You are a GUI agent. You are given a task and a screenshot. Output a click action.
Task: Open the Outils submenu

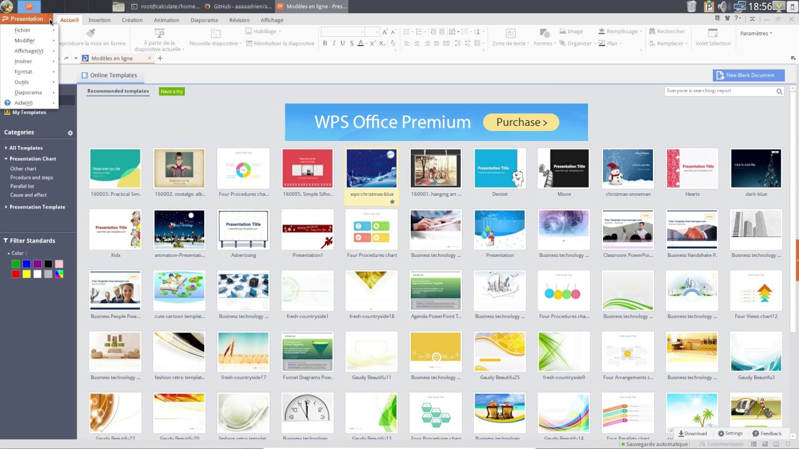pos(30,82)
